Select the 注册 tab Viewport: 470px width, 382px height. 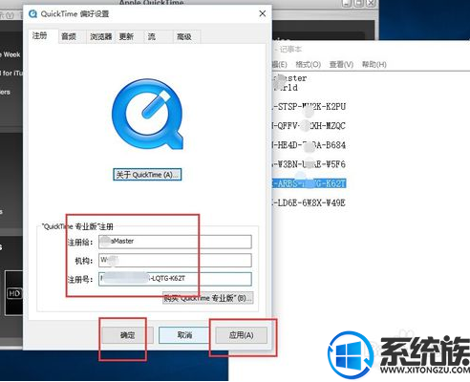pos(40,35)
